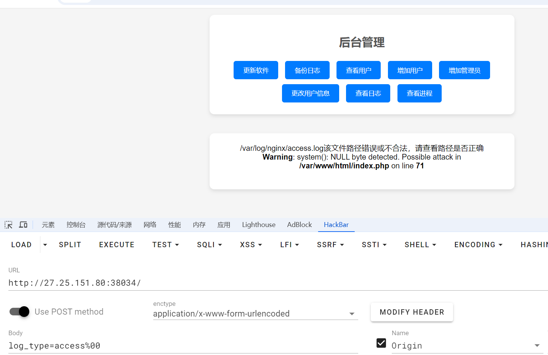Click into the URL input field
The height and width of the screenshot is (355, 548).
click(267, 283)
